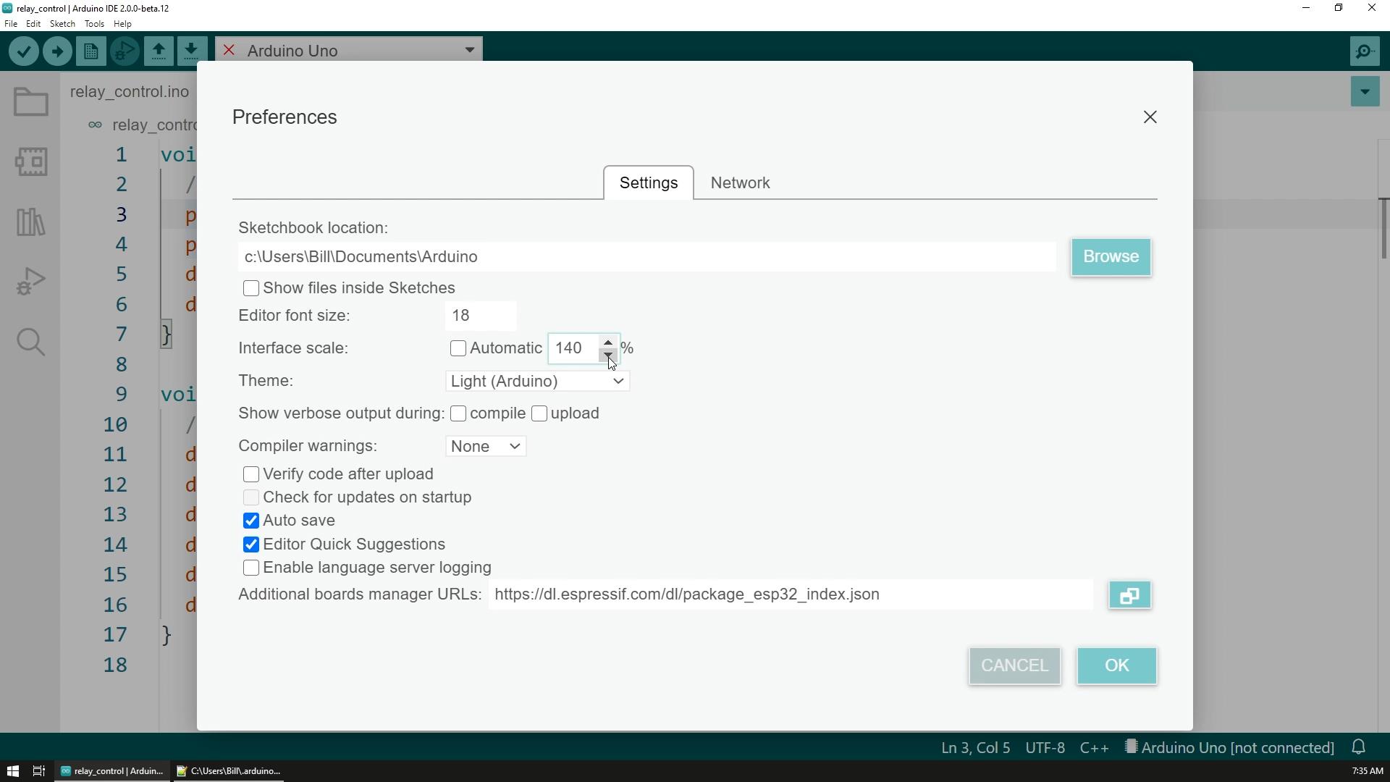Close the Preferences dialog with X
This screenshot has width=1390, height=782.
pos(1150,117)
